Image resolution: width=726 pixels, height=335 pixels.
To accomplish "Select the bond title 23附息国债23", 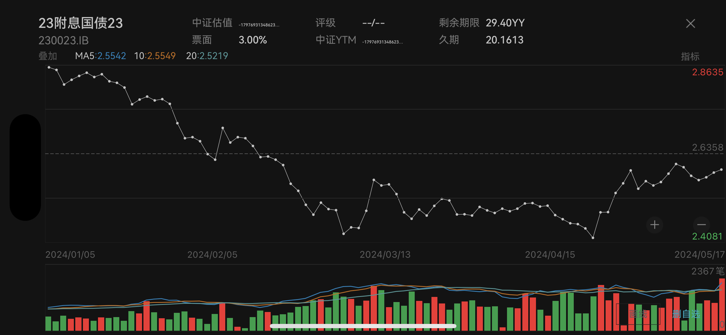I will [x=81, y=23].
